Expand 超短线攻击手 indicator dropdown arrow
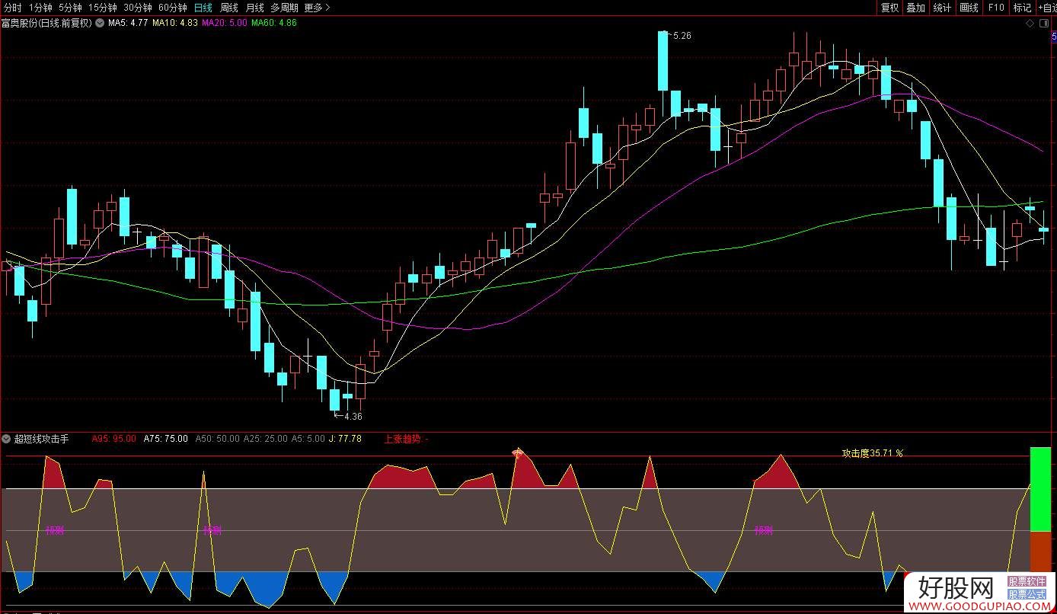 [7, 439]
